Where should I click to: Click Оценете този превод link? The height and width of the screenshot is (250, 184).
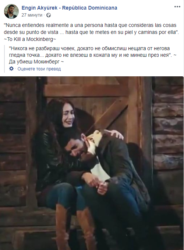tap(39, 69)
